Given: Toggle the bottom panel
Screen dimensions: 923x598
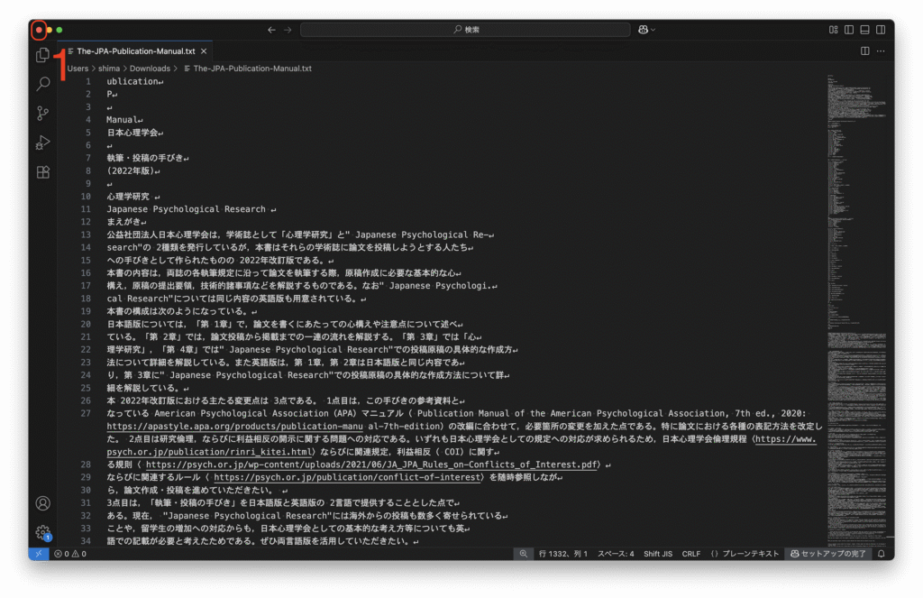Looking at the screenshot, I should coord(864,30).
